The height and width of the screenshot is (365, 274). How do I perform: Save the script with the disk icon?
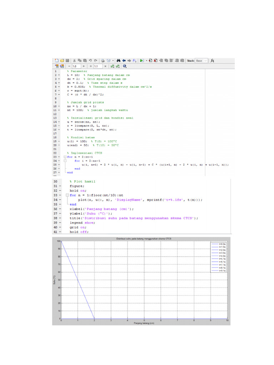point(67,61)
